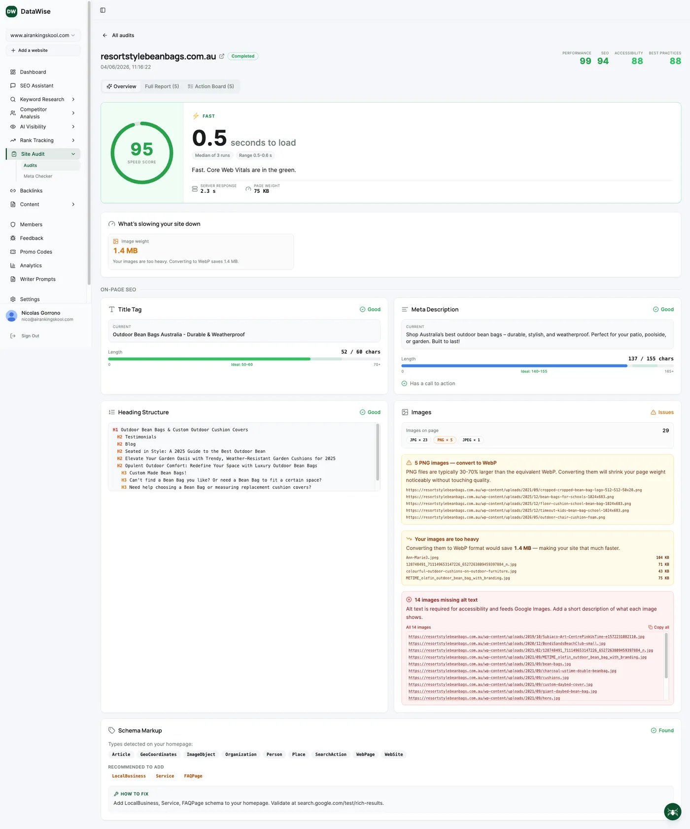Open the Subiaco-Art-CentrePinkUsTime image URL

[526, 637]
